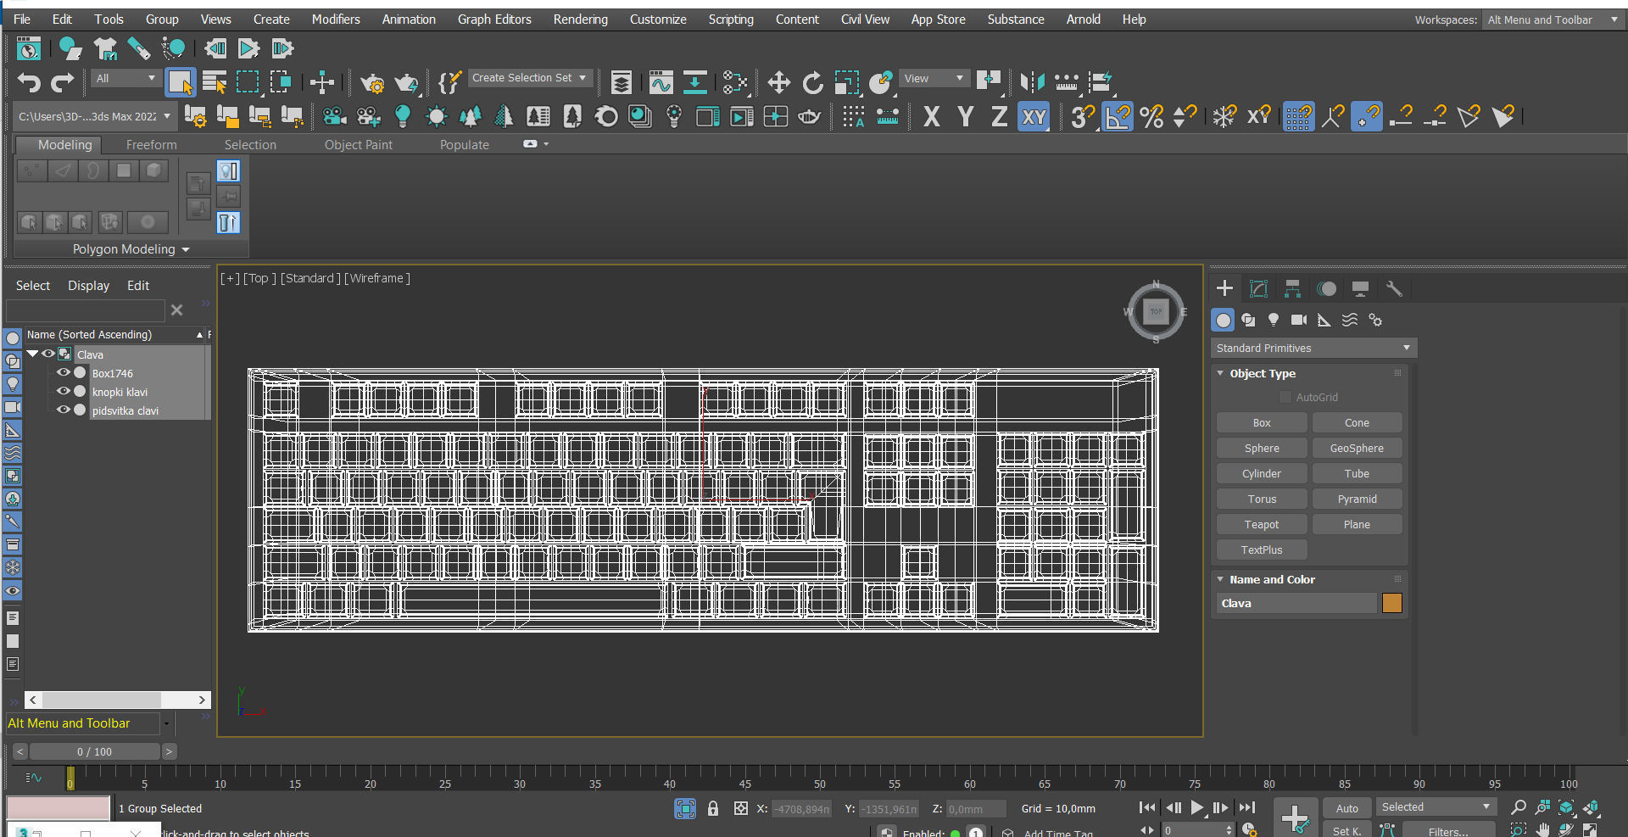
Task: Show Shapes creation category
Action: click(1248, 320)
